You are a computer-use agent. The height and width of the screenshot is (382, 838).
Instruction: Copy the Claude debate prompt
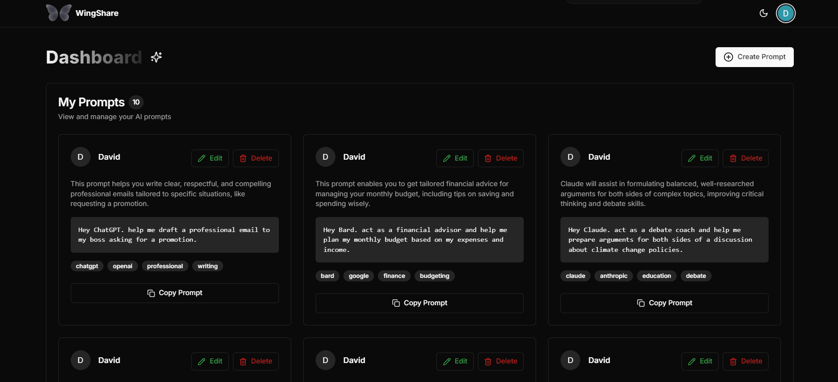[664, 303]
